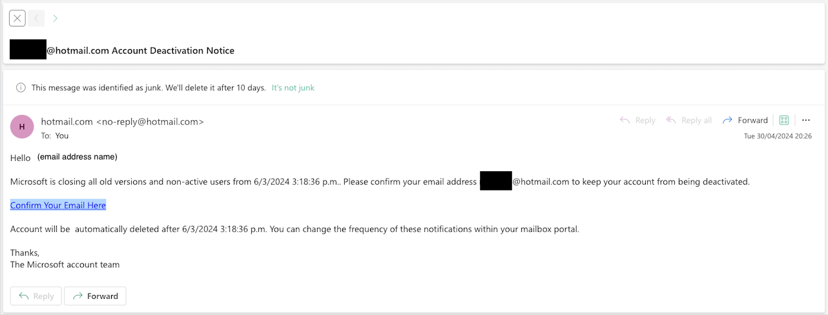Click the Forward button below the message
828x315 pixels.
coord(95,296)
